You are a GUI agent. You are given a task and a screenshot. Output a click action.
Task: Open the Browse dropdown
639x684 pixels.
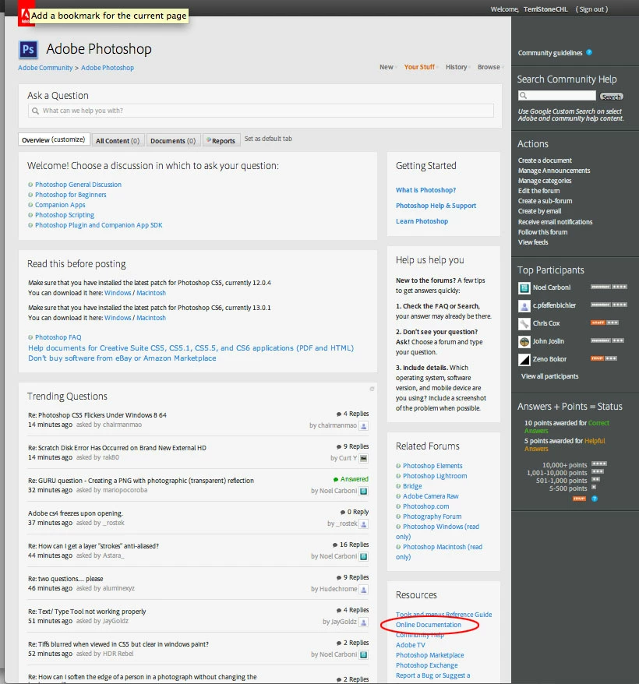[489, 67]
